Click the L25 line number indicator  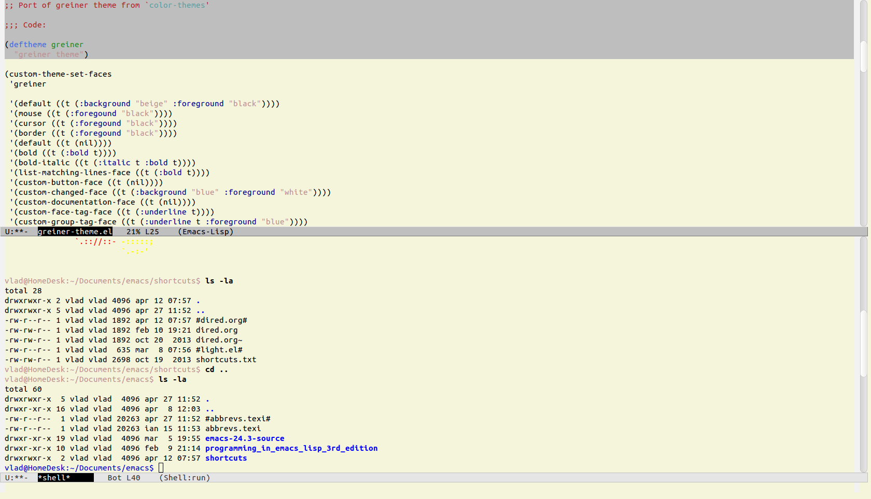pos(152,232)
